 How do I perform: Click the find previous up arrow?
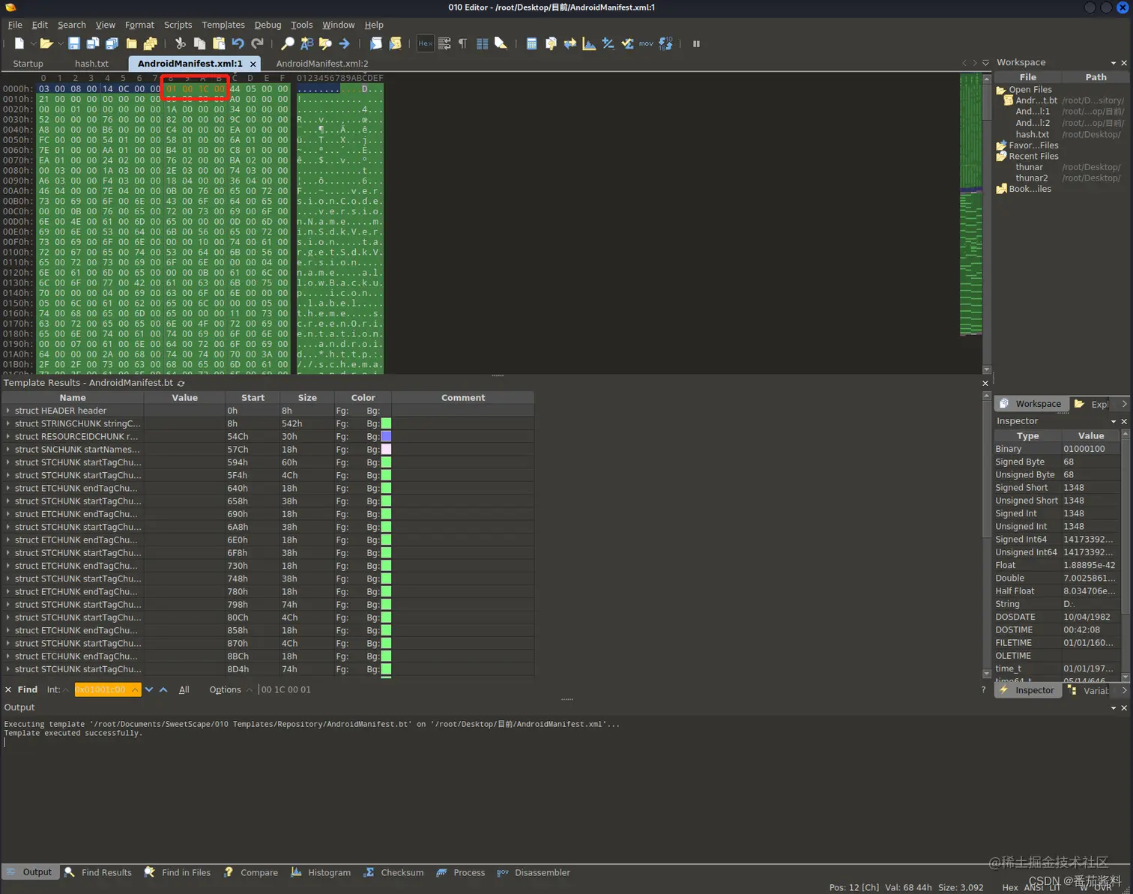163,689
